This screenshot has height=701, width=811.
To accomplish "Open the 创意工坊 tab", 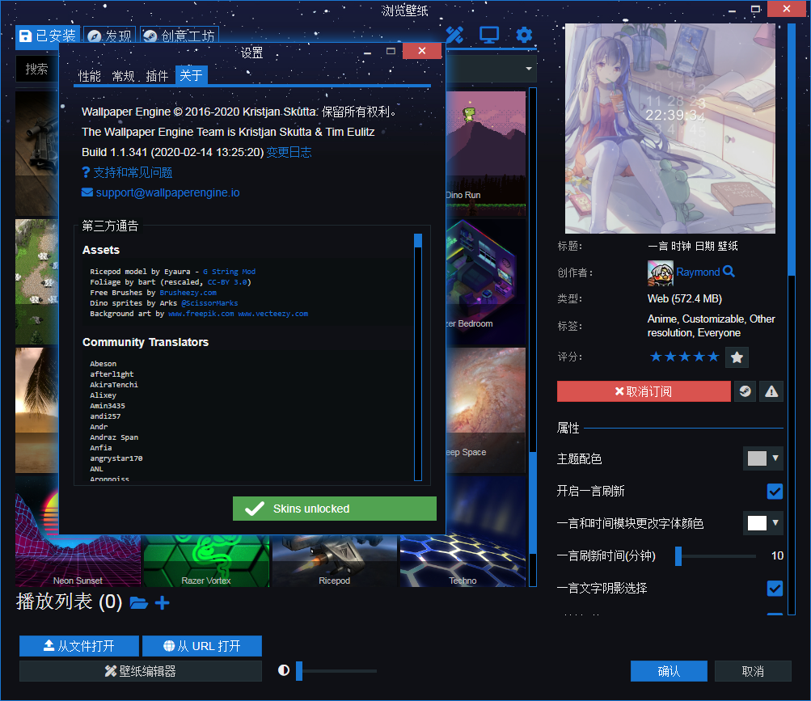I will (x=180, y=35).
